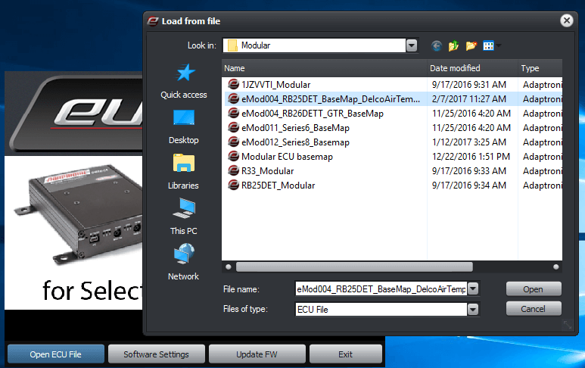The height and width of the screenshot is (368, 585).
Task: Open Libraries location in sidebar
Action: [184, 172]
